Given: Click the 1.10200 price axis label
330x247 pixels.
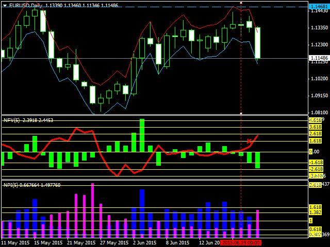Looking at the screenshot, I should [x=319, y=79].
